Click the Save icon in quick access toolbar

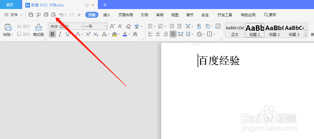pos(31,14)
